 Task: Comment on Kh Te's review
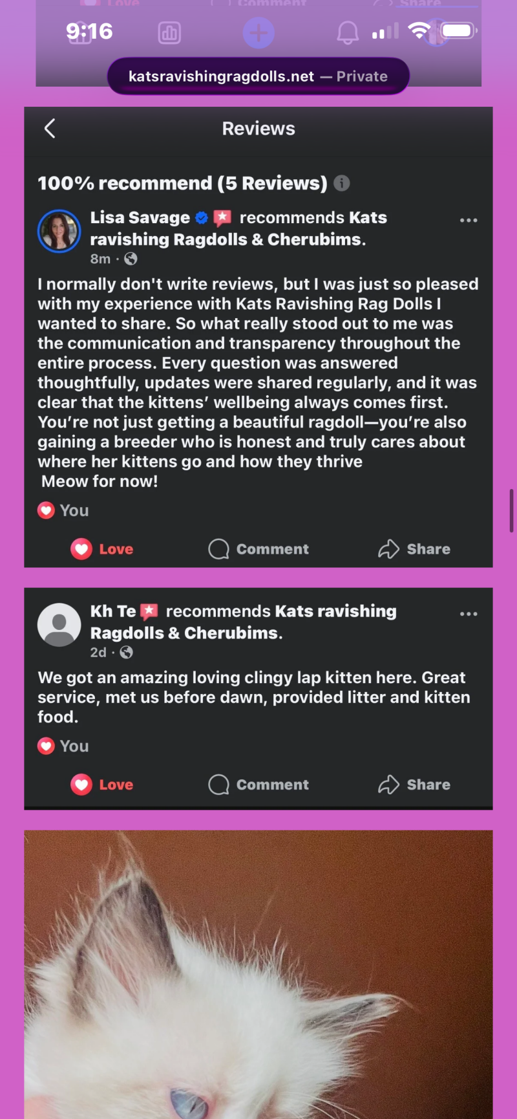tap(258, 785)
